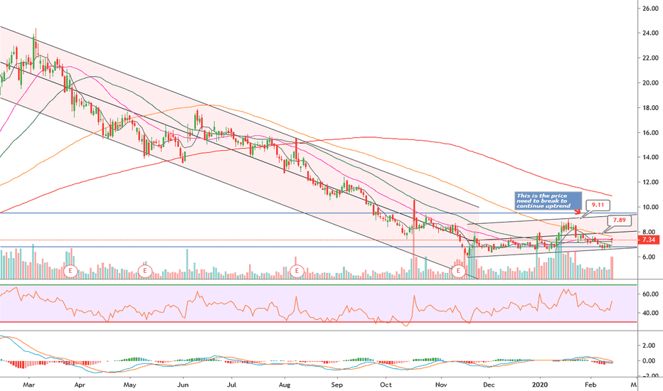Click 60.00 on the RSI scale

click(650, 294)
